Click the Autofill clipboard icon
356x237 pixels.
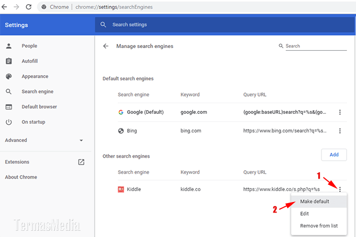(x=9, y=61)
